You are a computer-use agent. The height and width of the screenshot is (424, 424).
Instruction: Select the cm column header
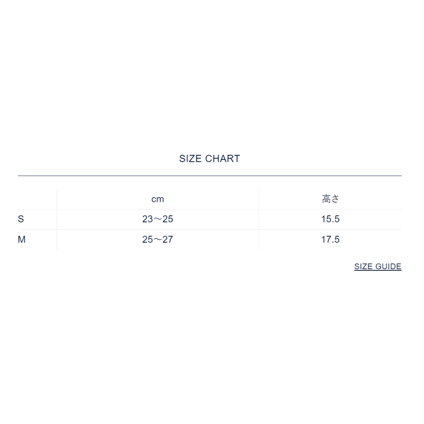(158, 199)
